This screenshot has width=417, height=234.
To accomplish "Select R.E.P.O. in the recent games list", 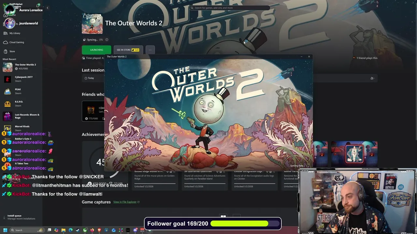I will 22,104.
